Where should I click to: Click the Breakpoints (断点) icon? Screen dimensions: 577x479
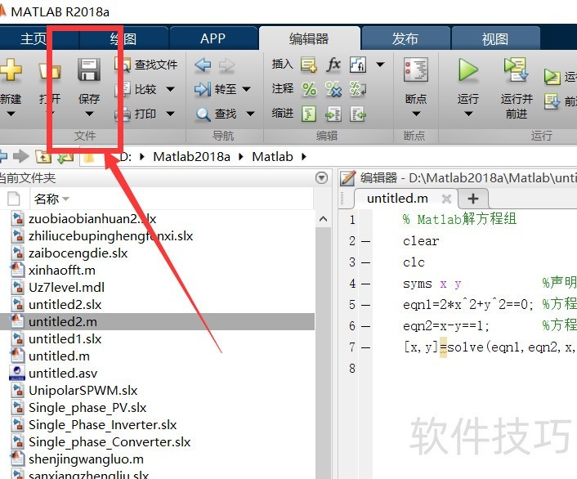(x=416, y=69)
